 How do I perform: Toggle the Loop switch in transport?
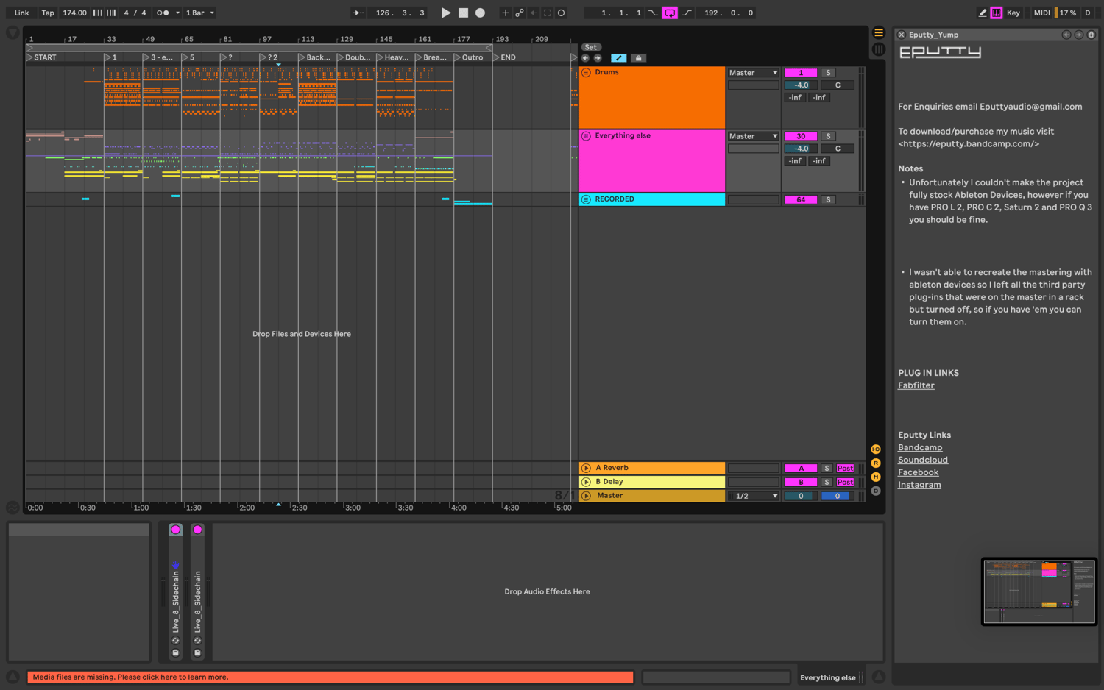pyautogui.click(x=670, y=13)
